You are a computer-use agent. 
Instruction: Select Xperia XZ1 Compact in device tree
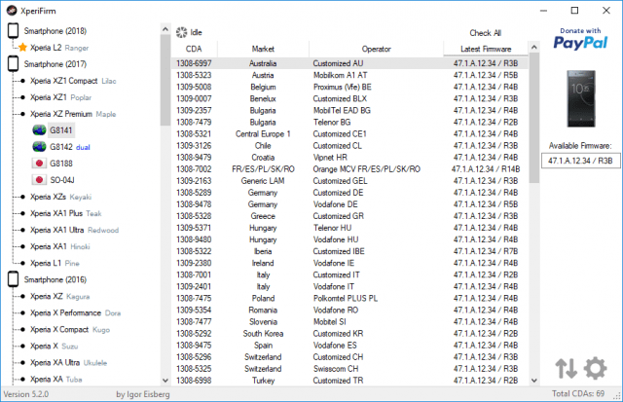pos(62,81)
